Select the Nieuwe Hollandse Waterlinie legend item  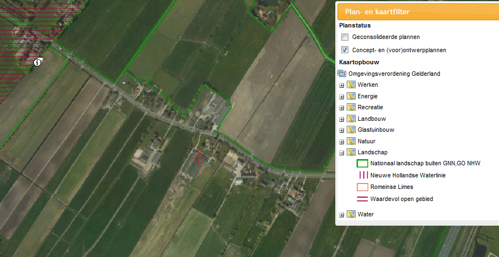click(x=408, y=175)
